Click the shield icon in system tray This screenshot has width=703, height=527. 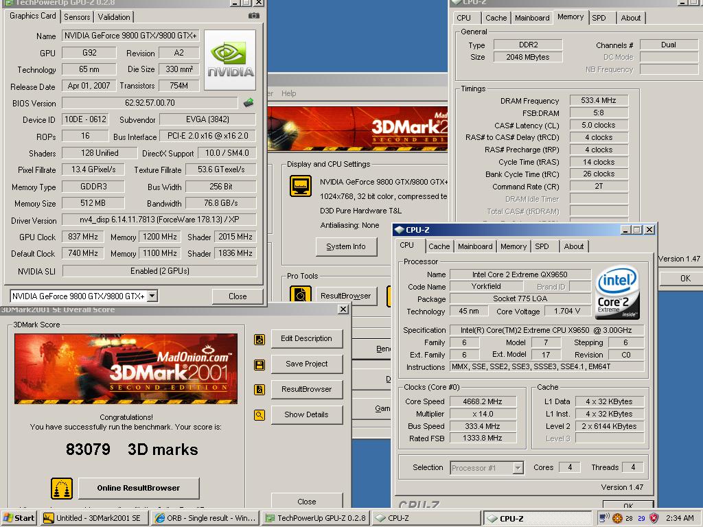[654, 518]
